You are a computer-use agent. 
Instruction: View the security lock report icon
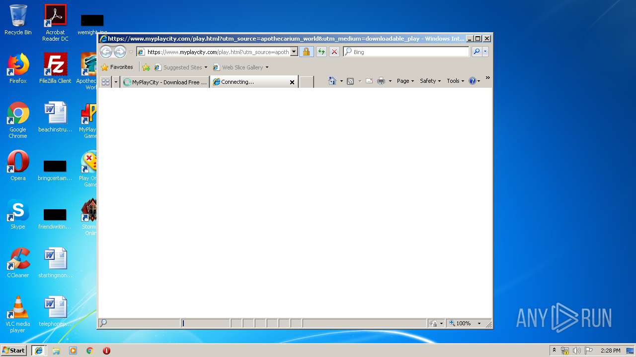(306, 52)
